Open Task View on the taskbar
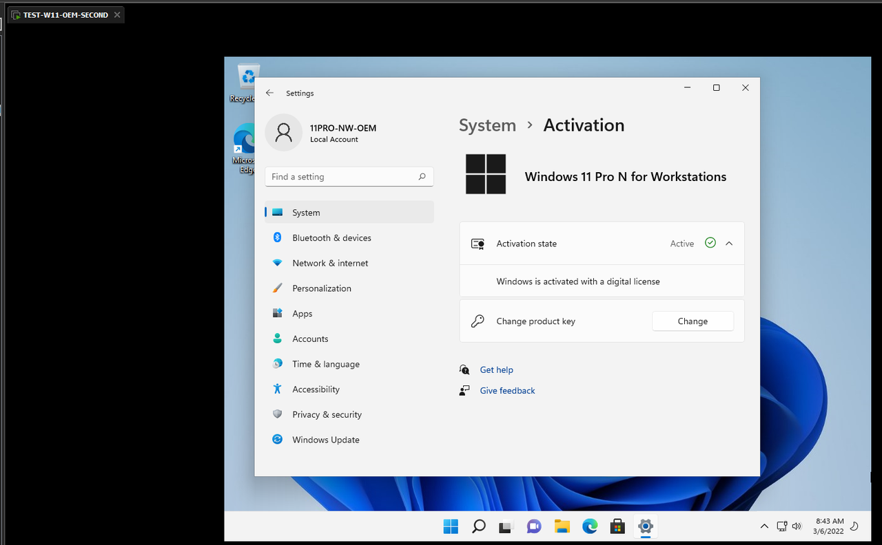This screenshot has width=882, height=545. 506,526
